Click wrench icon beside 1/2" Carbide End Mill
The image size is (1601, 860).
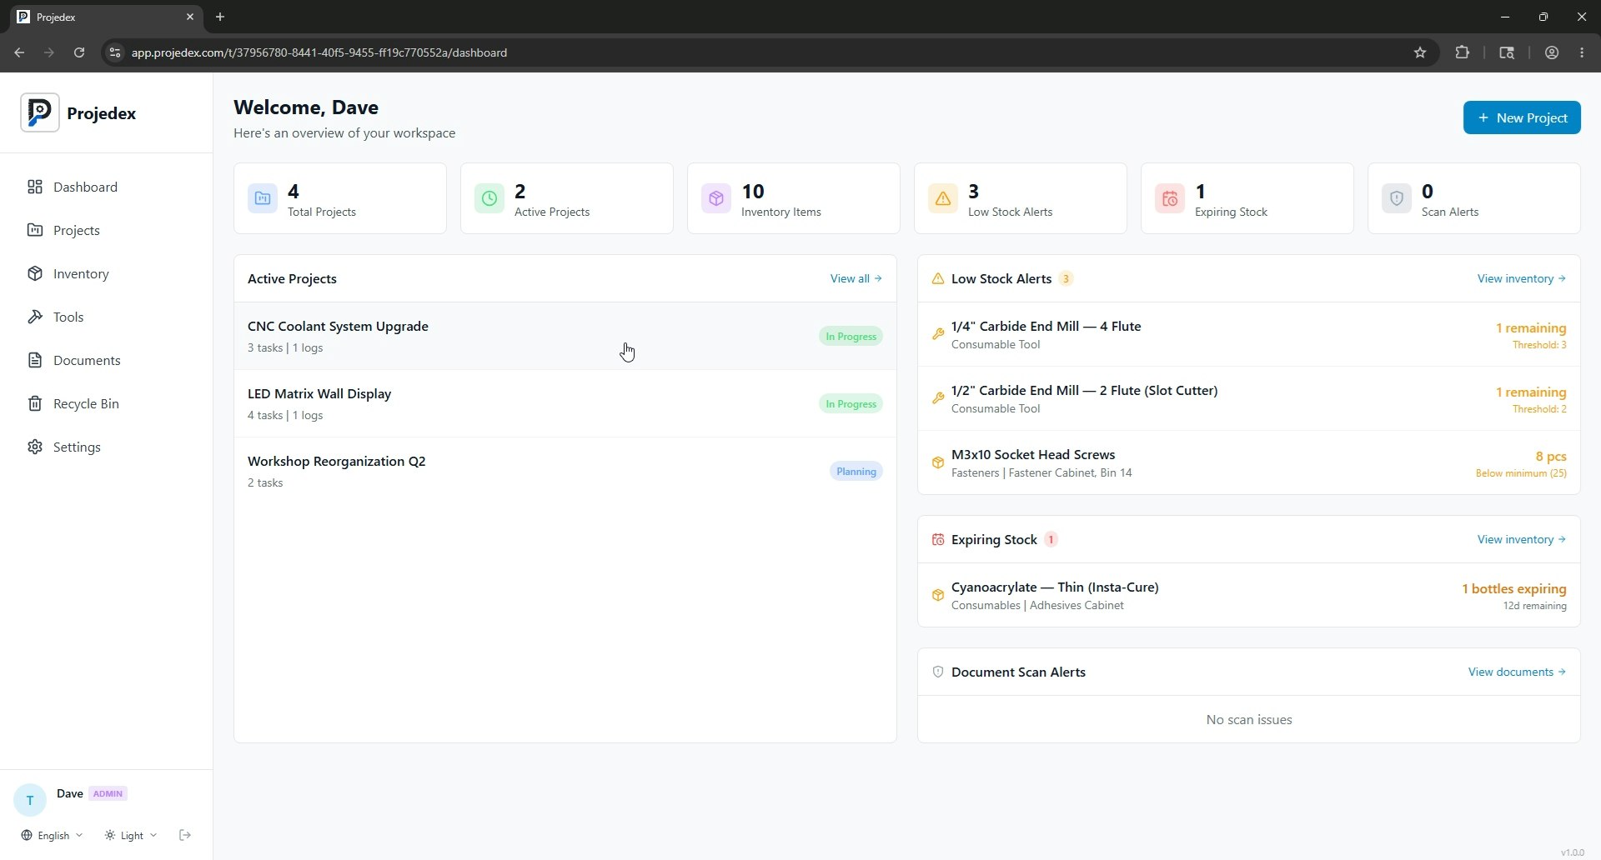click(x=938, y=398)
